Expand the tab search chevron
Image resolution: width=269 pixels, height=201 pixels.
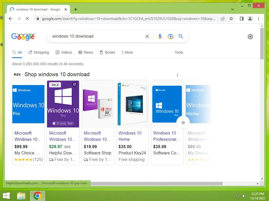(232, 9)
